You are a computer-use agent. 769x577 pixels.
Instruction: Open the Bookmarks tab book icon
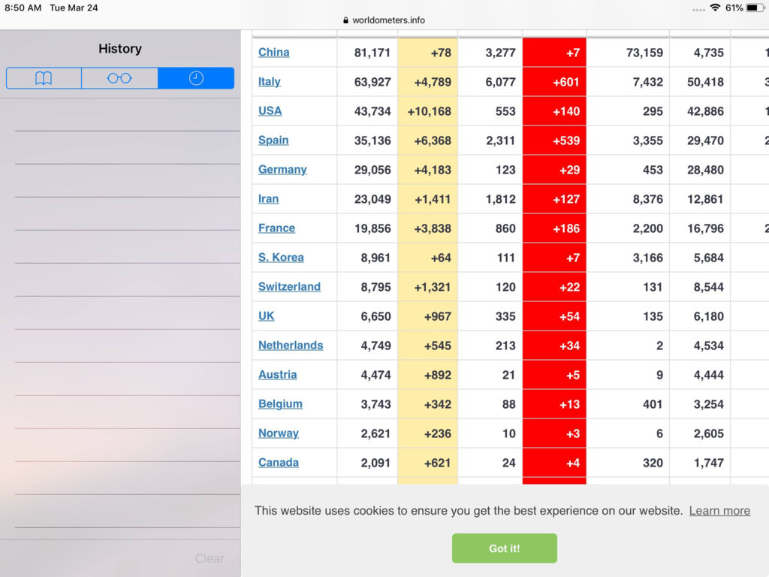44,78
